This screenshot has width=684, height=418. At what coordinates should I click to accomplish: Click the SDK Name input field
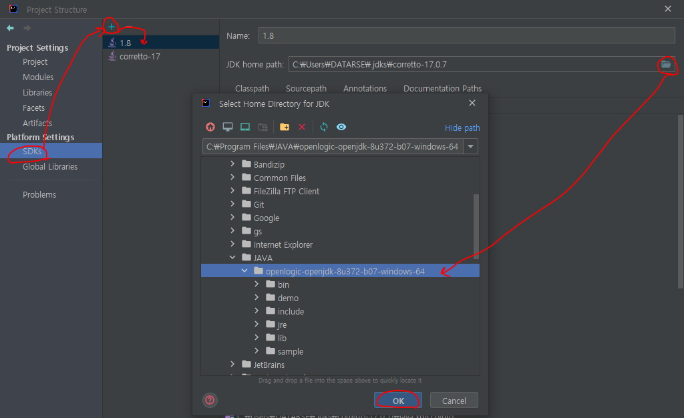466,36
